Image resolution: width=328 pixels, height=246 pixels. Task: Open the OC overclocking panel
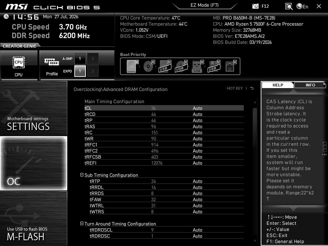coord(33,163)
